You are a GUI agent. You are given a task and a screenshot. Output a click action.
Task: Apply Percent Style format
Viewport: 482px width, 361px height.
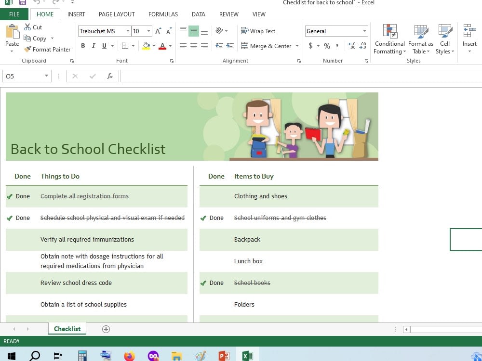coord(327,46)
